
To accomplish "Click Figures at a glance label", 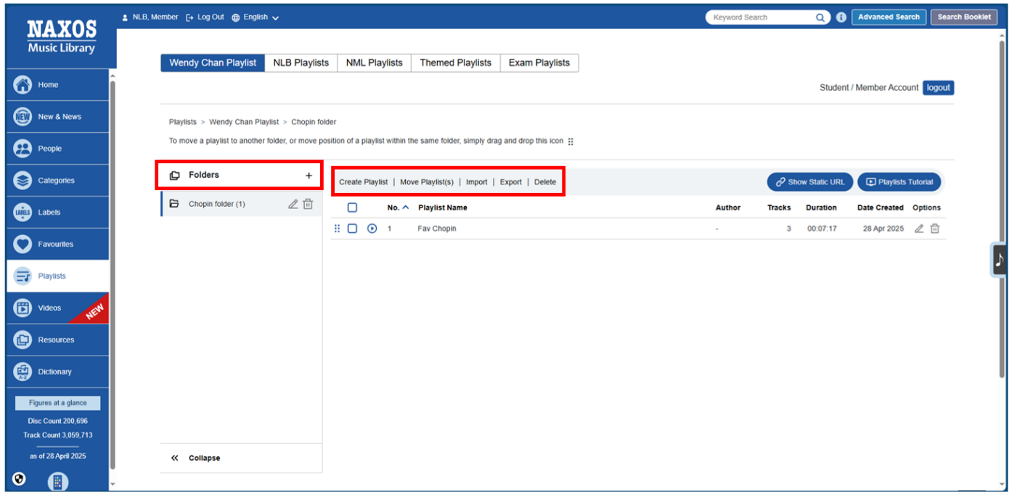I will [58, 403].
